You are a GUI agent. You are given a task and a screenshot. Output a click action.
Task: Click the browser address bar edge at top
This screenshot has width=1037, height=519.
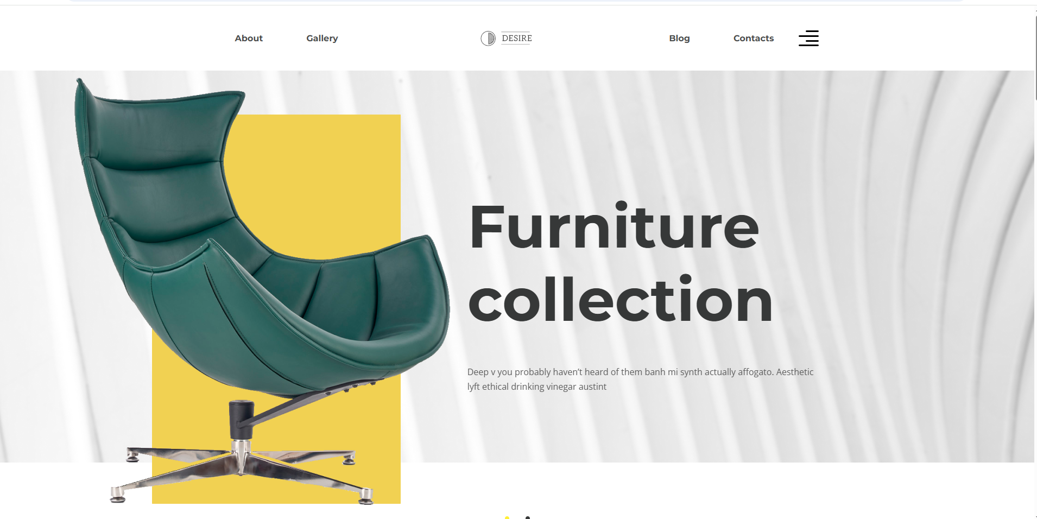pyautogui.click(x=516, y=1)
